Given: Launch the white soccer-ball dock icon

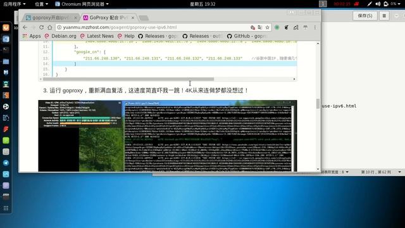Looking at the screenshot, I should coord(6,106).
